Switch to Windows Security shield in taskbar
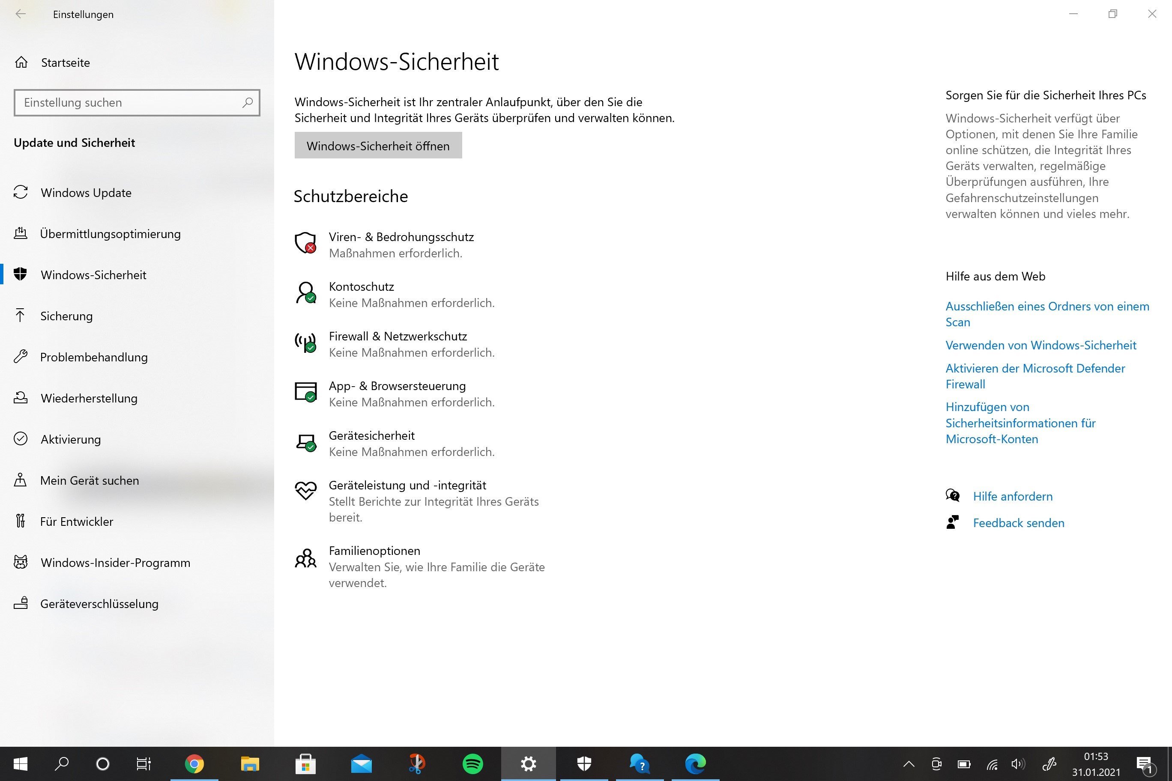Viewport: 1172px width, 781px height. [584, 763]
